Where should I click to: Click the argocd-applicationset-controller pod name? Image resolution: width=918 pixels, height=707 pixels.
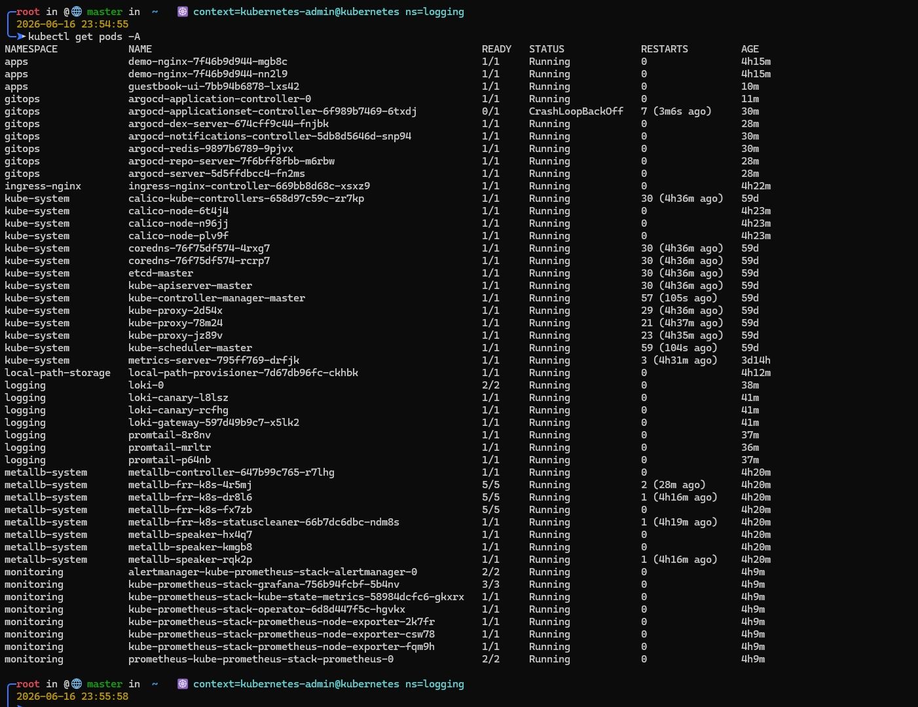(x=272, y=111)
